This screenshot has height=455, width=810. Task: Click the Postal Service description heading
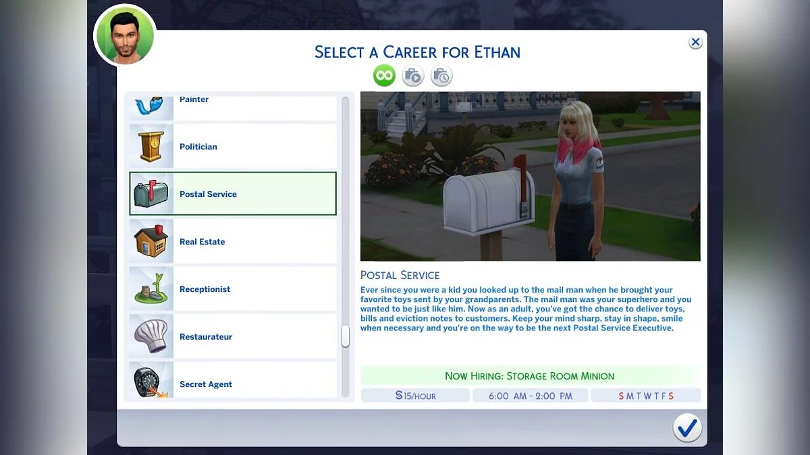click(x=400, y=275)
